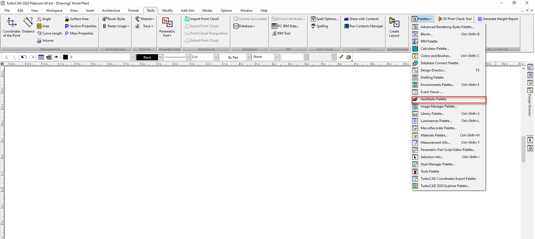The image size is (535, 239).
Task: Select the Distance measurement tool
Action: click(28, 25)
